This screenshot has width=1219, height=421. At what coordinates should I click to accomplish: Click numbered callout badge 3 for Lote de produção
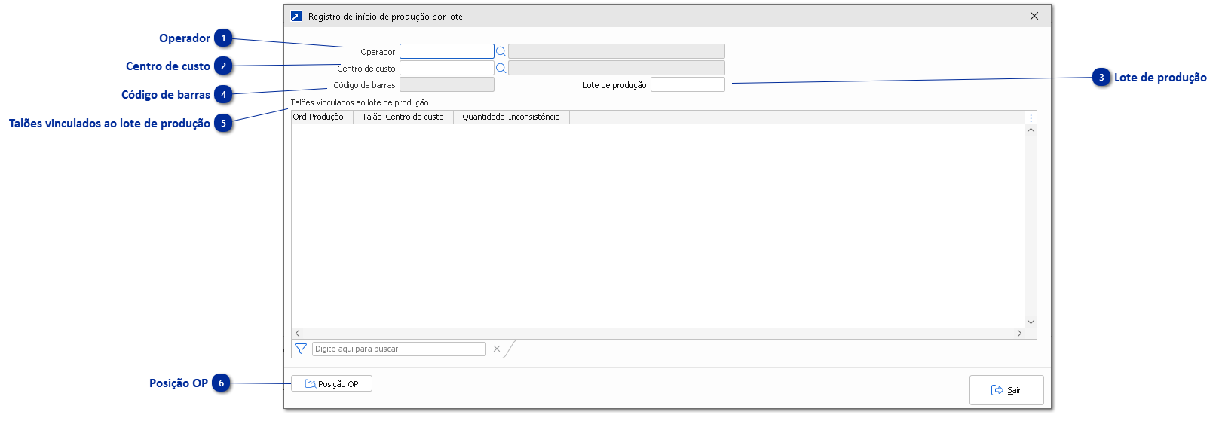(x=1101, y=78)
